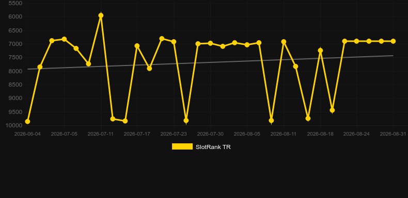The width and height of the screenshot is (408, 198).
Task: Select the data point for 2026-08-11
Action: point(284,42)
